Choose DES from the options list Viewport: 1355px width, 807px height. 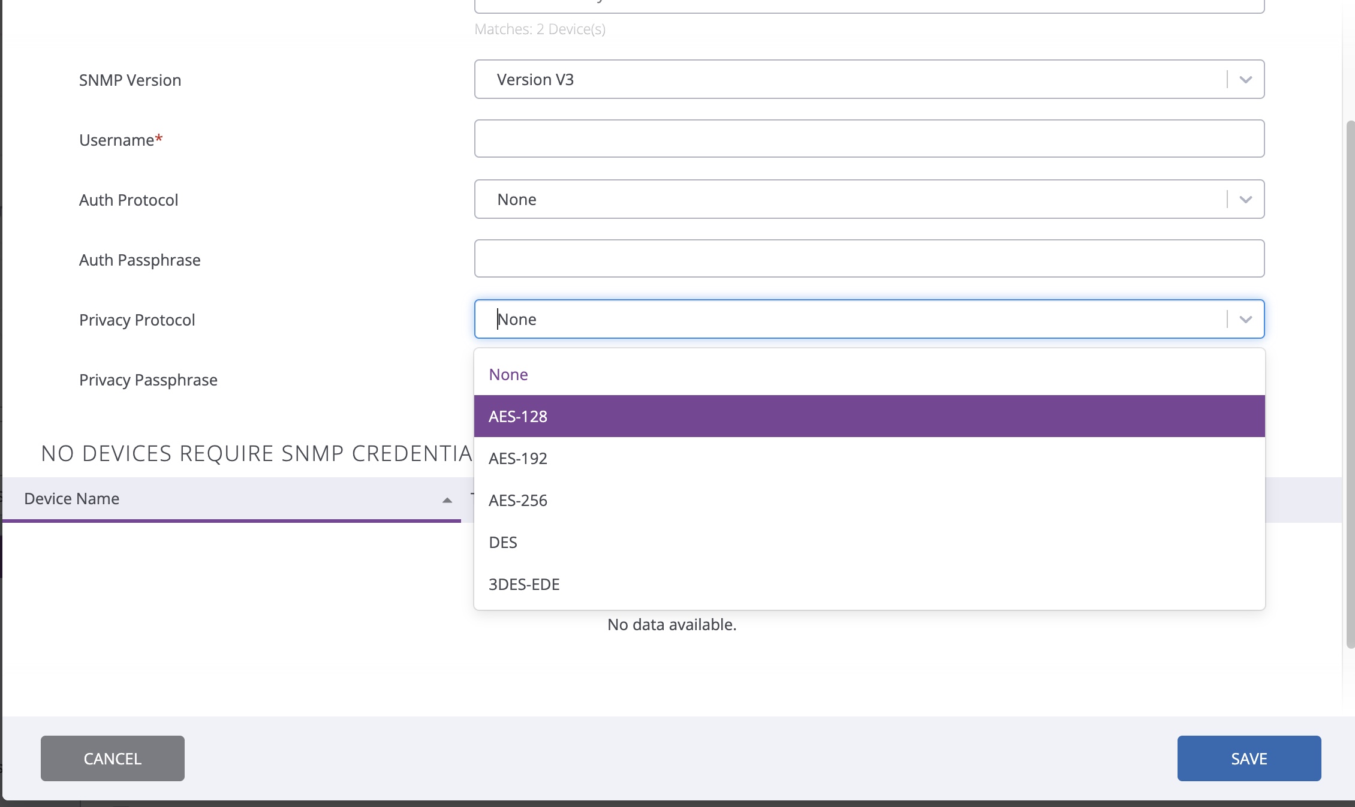(503, 542)
